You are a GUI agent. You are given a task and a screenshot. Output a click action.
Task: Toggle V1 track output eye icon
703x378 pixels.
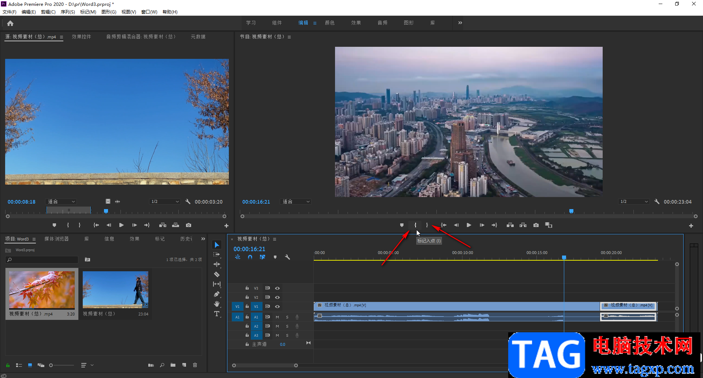[x=278, y=306]
